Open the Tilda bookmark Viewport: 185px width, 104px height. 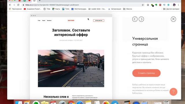click(47, 9)
